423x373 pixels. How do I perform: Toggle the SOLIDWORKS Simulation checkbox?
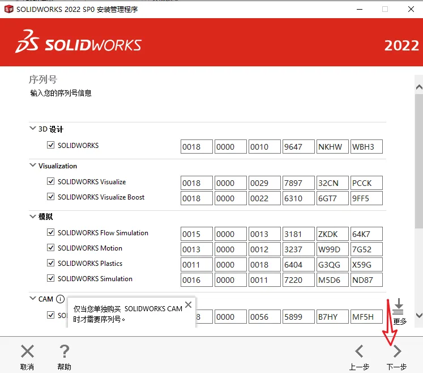pos(50,278)
